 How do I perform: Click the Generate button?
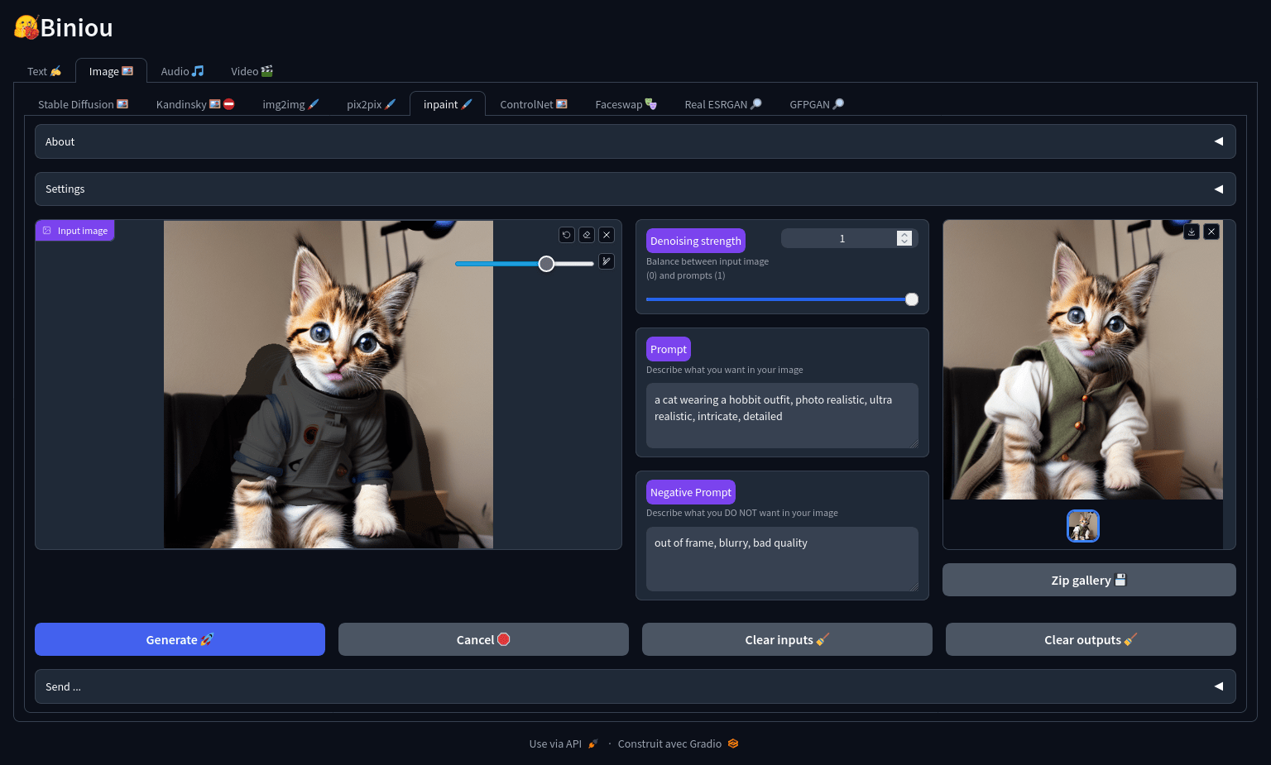[180, 639]
